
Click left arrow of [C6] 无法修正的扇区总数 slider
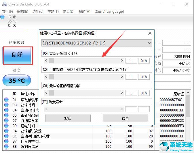coord(46,93)
